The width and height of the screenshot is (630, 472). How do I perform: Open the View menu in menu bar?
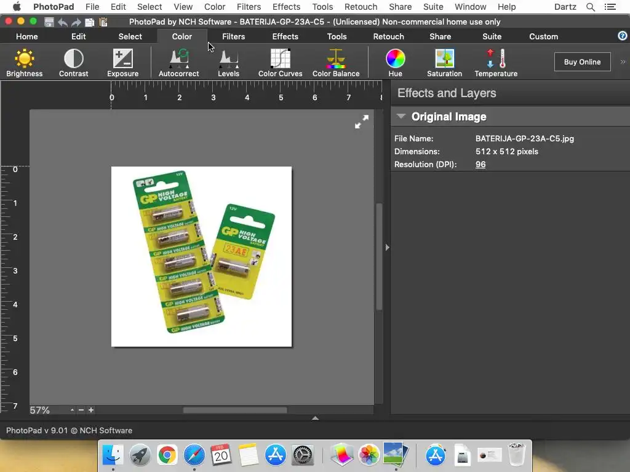183,7
